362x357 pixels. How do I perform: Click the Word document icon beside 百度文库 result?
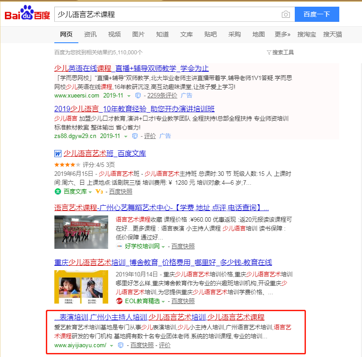pyautogui.click(x=58, y=154)
